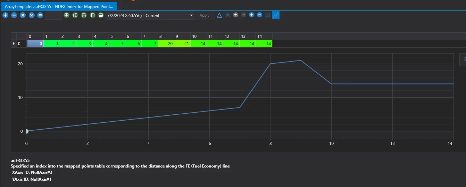Click the empty value input box
This screenshot has width=466, height=187.
pos(53,15)
